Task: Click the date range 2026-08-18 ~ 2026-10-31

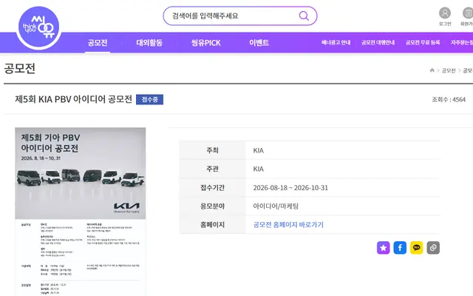Action: [290, 187]
